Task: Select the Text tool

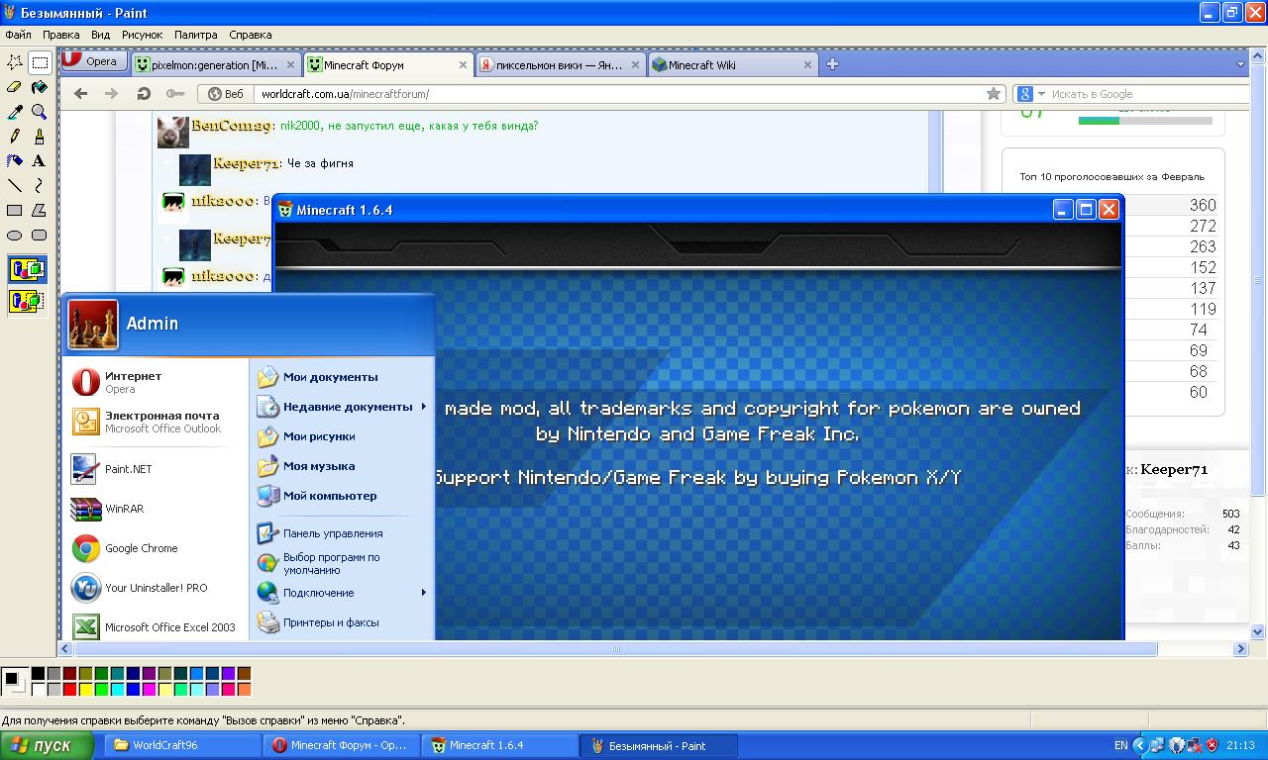Action: pyautogui.click(x=40, y=160)
